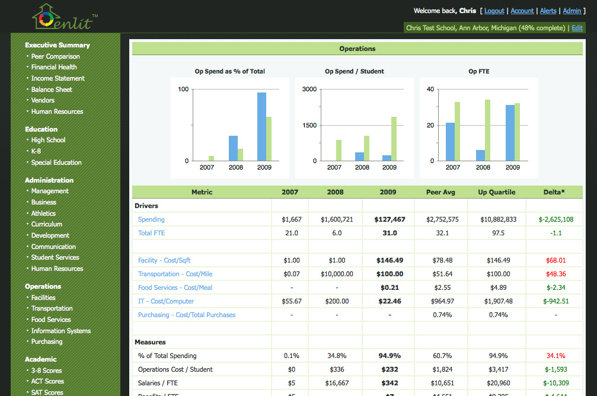Go to K-8 page
This screenshot has width=597, height=396.
coord(36,151)
